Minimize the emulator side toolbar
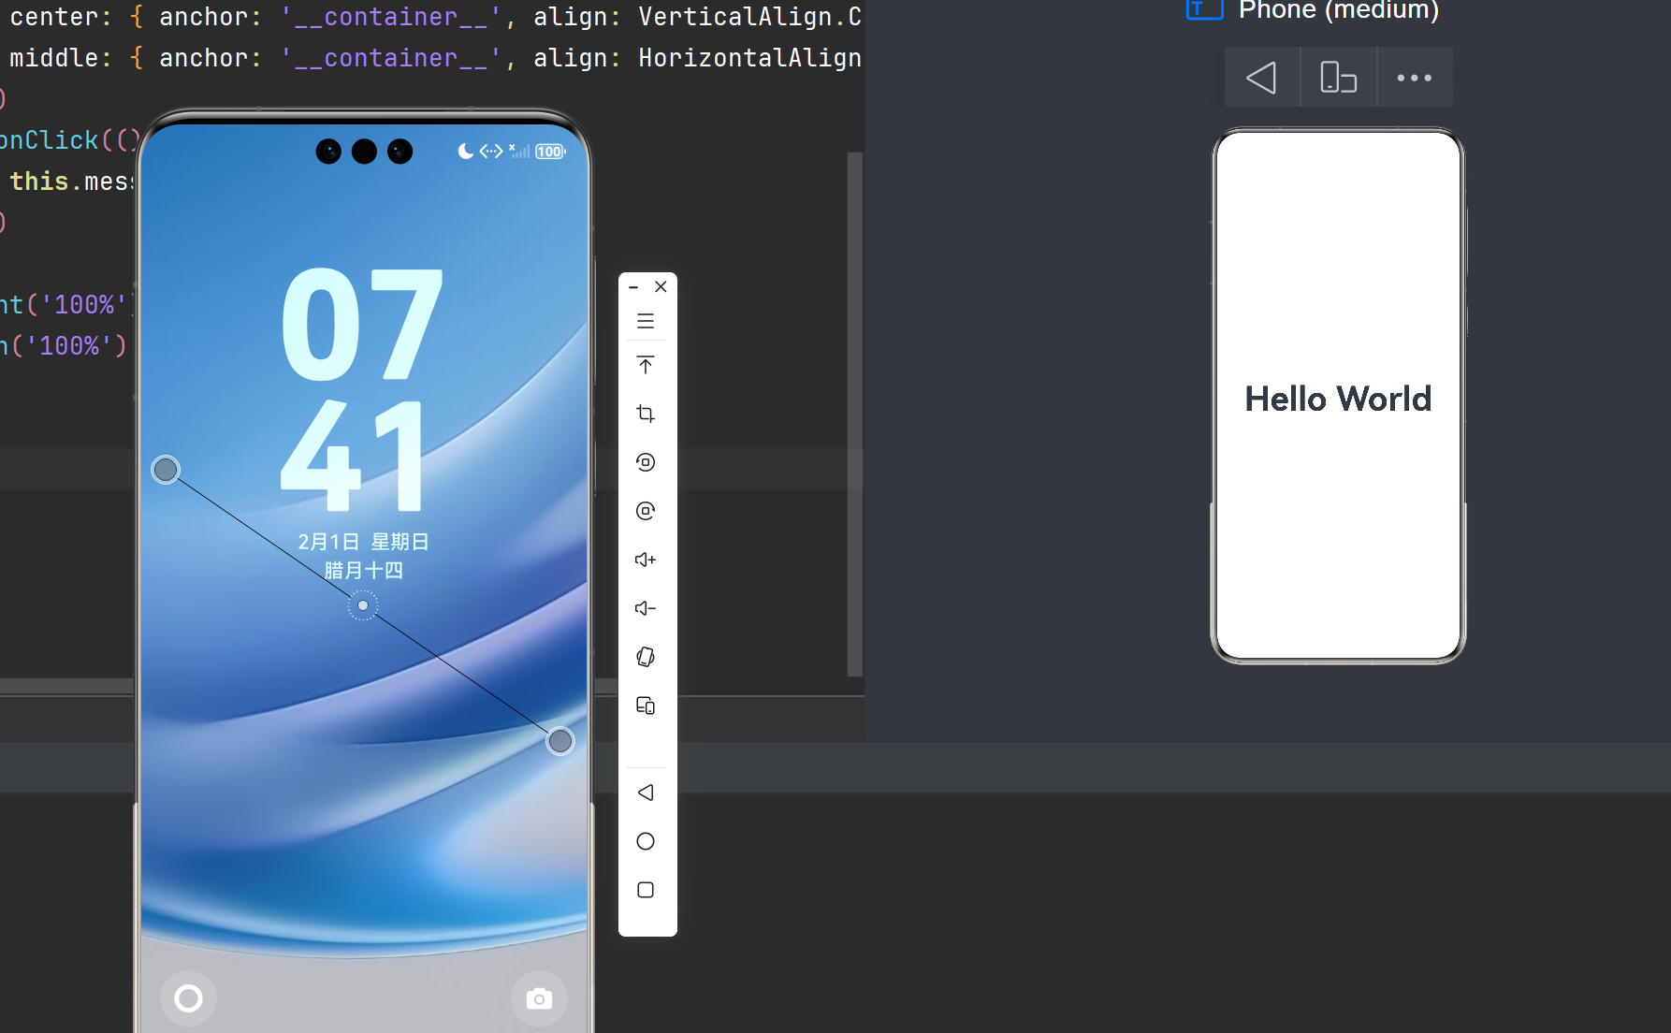Screen dimensions: 1671x1033 (x=633, y=287)
